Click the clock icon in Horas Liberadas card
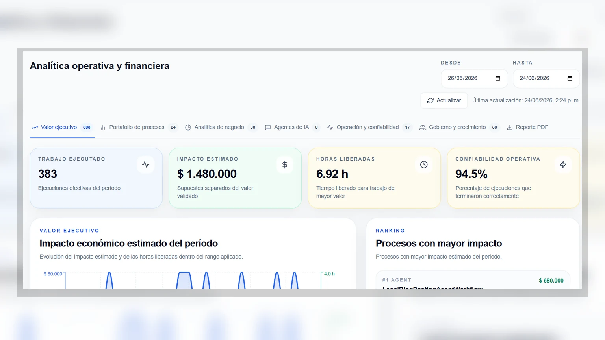The image size is (605, 340). (424, 164)
